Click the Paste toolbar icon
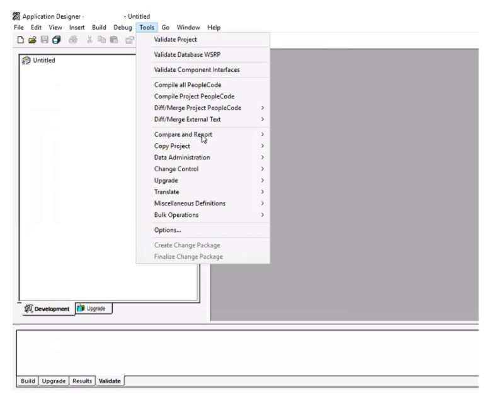Viewport: 485px width, 402px height. [x=114, y=40]
